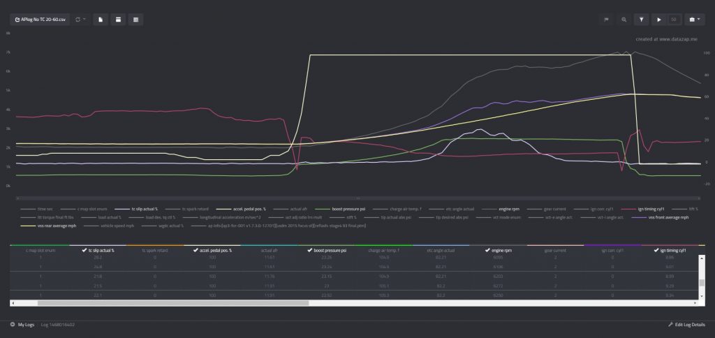Enable the wgdc actual % legend series
This screenshot has width=715, height=338.
click(x=164, y=226)
